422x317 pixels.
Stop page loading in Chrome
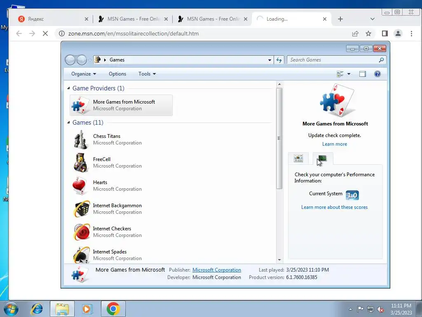tap(45, 33)
